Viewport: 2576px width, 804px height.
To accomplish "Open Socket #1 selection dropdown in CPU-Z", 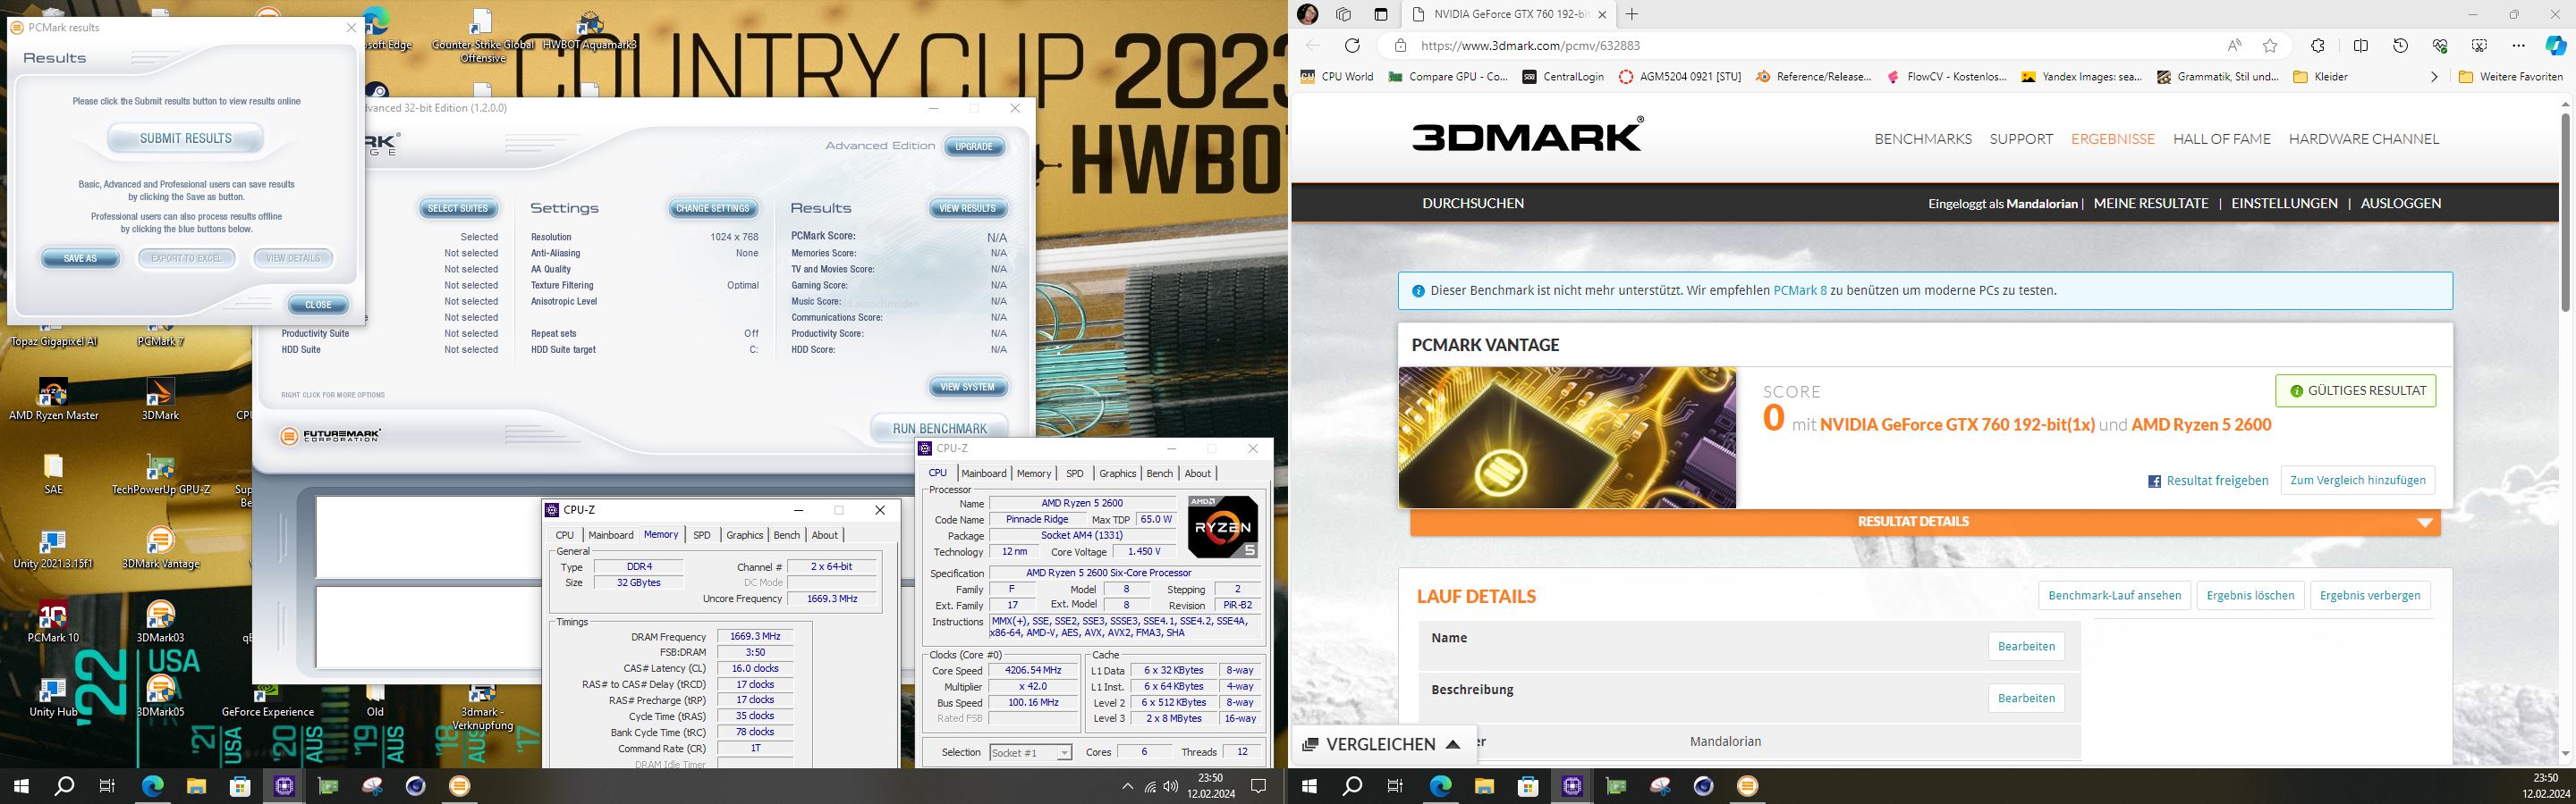I will pos(1030,752).
